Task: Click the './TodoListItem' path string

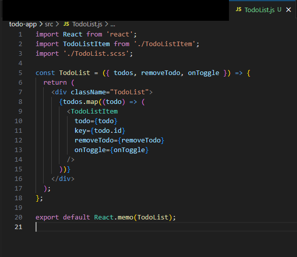Action: point(164,44)
